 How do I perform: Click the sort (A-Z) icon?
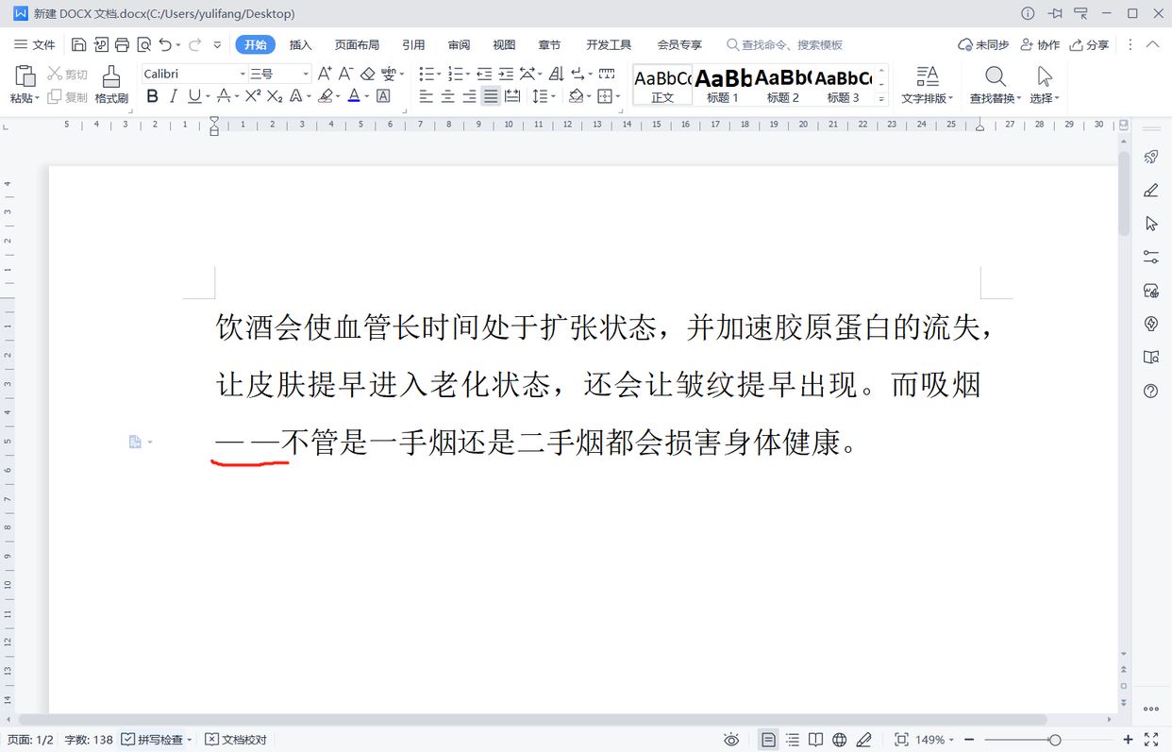tap(556, 74)
